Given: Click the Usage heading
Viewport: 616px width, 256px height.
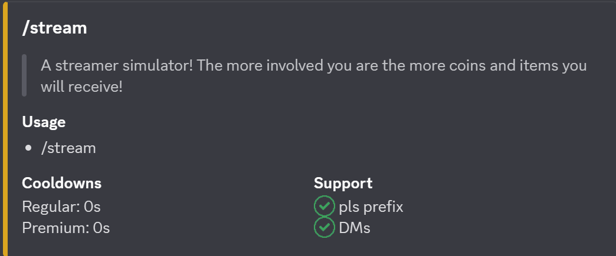Looking at the screenshot, I should click(x=44, y=122).
